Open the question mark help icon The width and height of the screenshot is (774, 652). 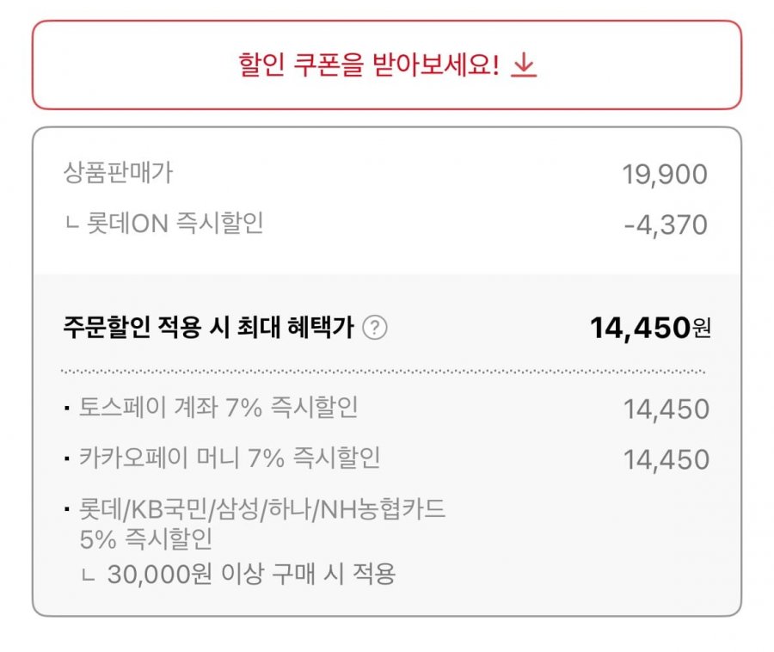click(x=375, y=328)
